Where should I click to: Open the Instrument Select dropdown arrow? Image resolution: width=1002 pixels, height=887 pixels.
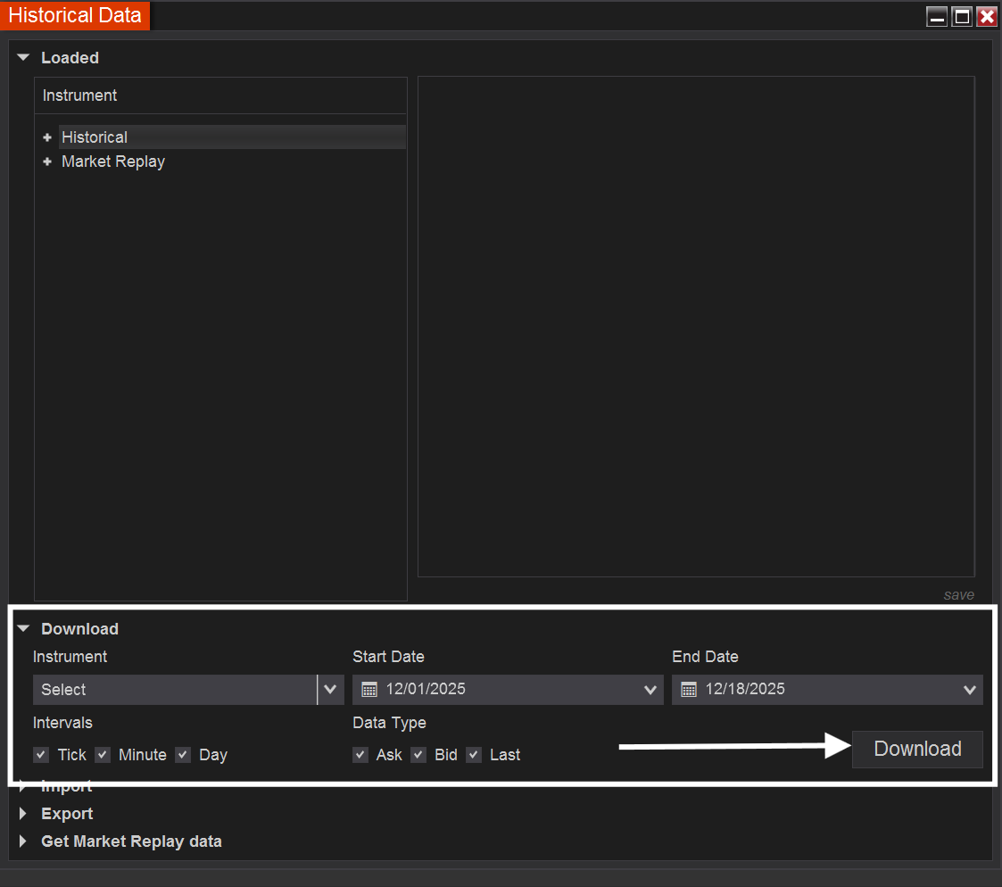click(x=330, y=690)
